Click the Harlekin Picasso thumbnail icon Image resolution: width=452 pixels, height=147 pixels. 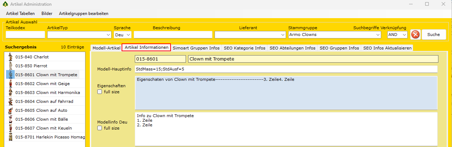pos(10,137)
